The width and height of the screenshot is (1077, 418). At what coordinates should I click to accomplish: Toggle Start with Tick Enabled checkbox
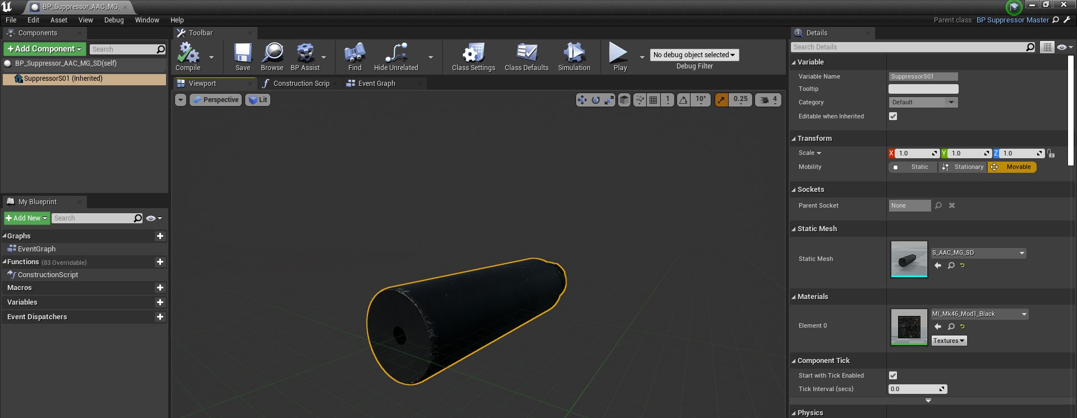pos(893,375)
